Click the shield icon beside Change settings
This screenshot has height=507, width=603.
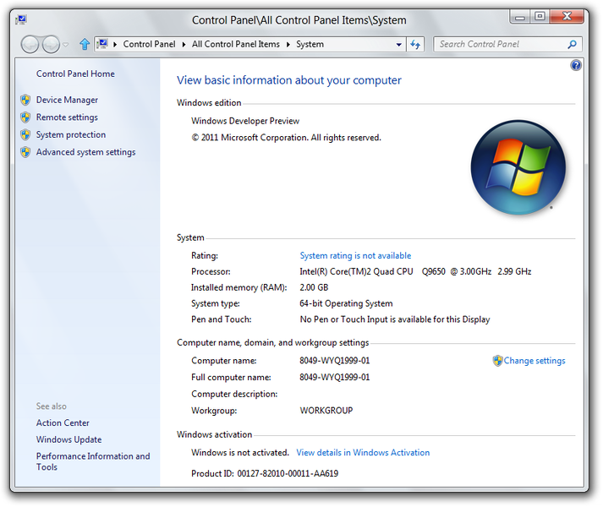click(497, 361)
